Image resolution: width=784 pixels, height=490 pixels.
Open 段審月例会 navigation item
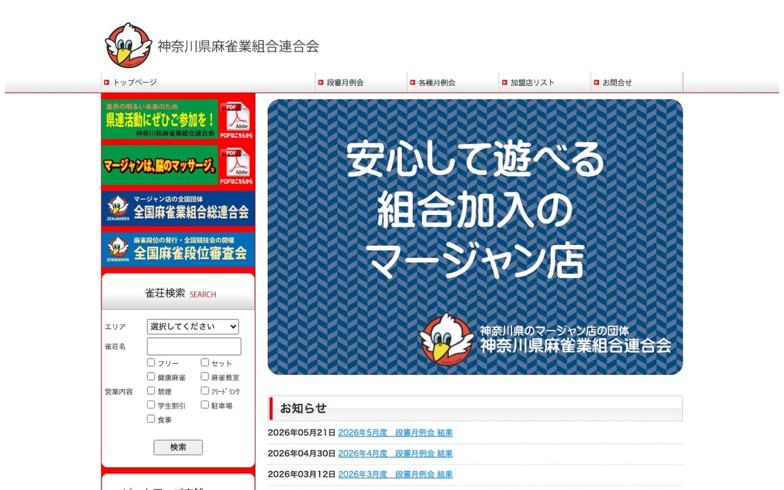click(x=345, y=82)
